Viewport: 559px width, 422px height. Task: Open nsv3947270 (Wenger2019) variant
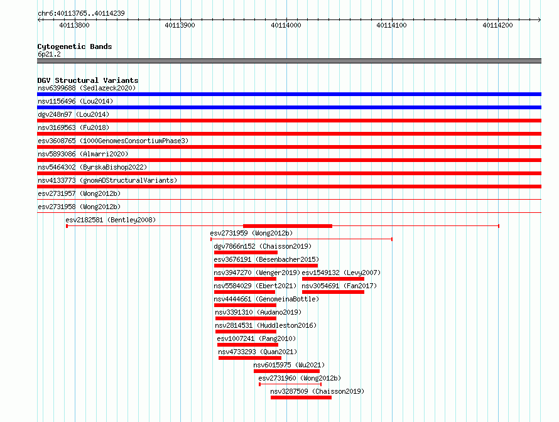coord(257,273)
